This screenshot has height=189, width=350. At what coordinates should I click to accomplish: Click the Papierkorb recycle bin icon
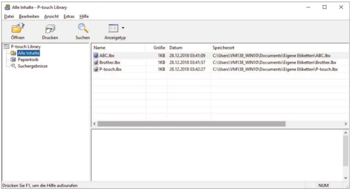coord(13,59)
